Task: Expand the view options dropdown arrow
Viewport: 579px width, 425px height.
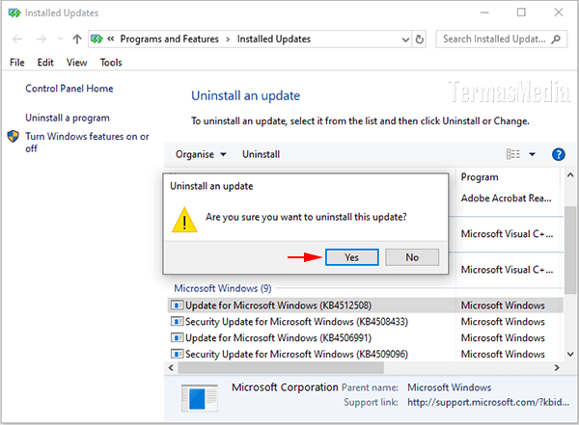Action: click(532, 154)
